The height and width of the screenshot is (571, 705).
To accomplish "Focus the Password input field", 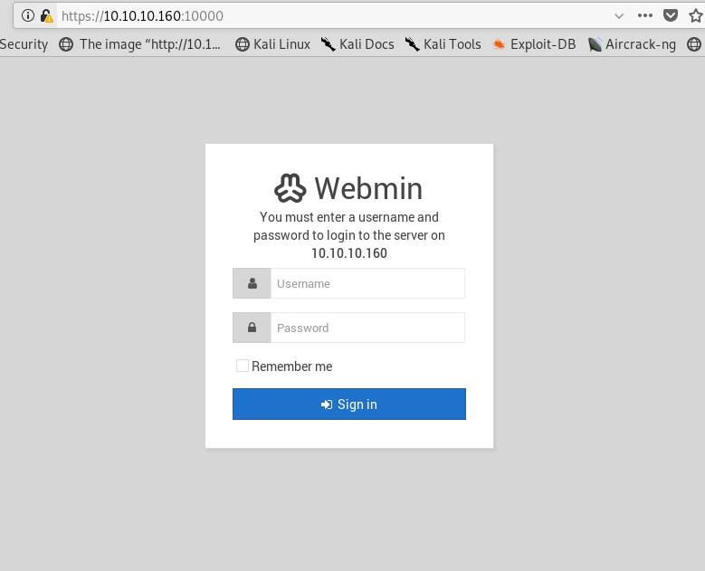I will 367,328.
